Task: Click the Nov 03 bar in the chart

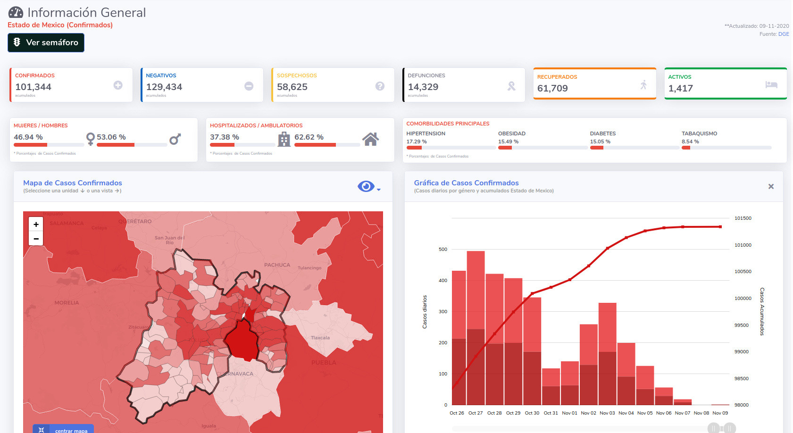Action: tap(608, 354)
